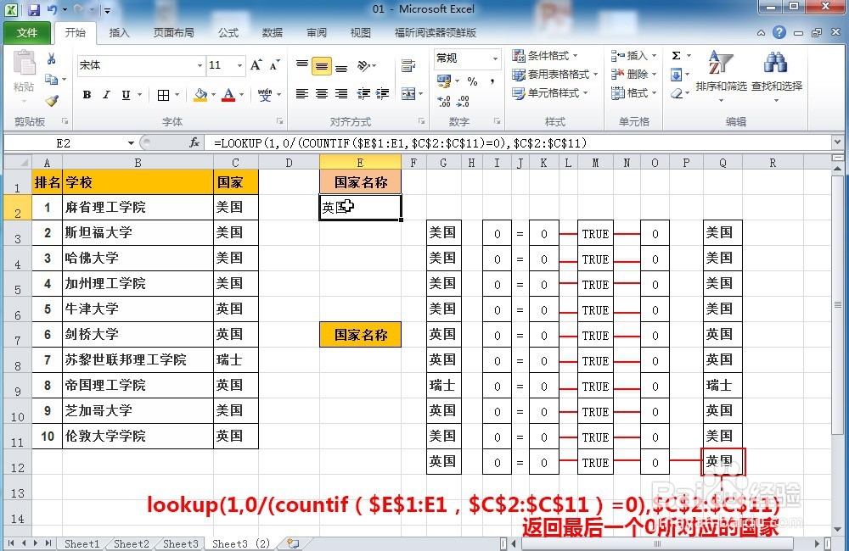Viewport: 849px width, 551px height.
Task: Click the phonetic guide wén icon
Action: pos(265,95)
